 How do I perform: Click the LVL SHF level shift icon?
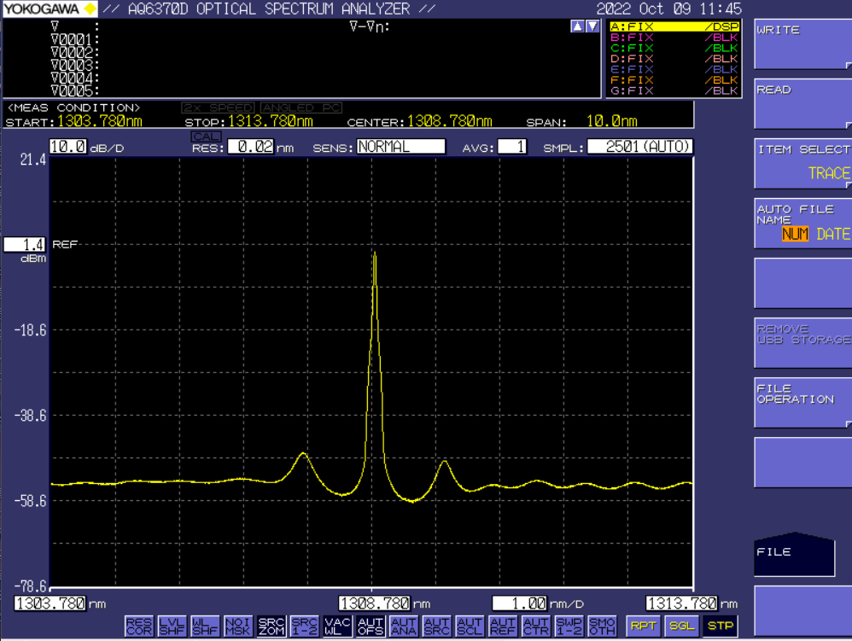tap(172, 626)
